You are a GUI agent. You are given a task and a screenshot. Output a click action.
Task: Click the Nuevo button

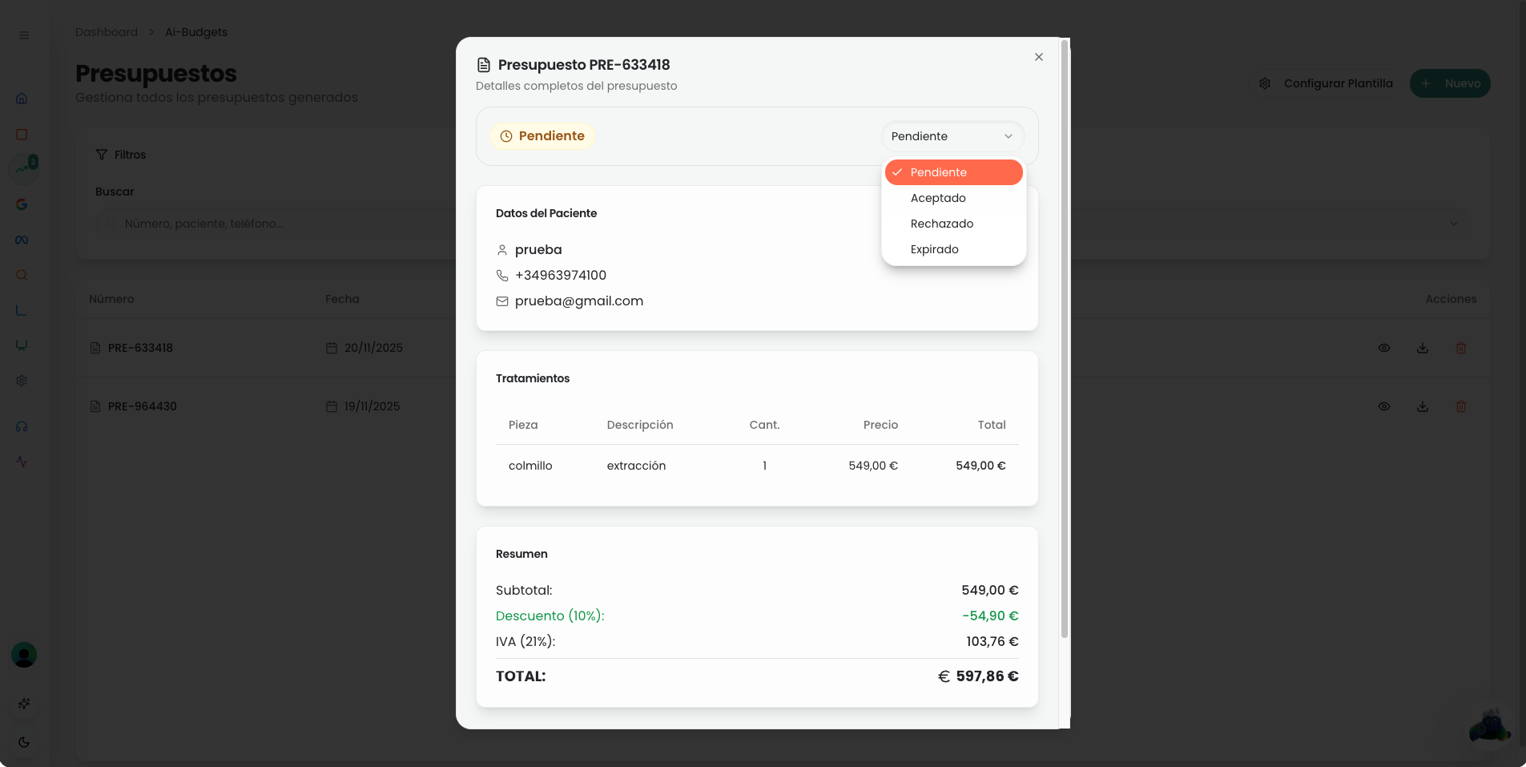(x=1450, y=83)
